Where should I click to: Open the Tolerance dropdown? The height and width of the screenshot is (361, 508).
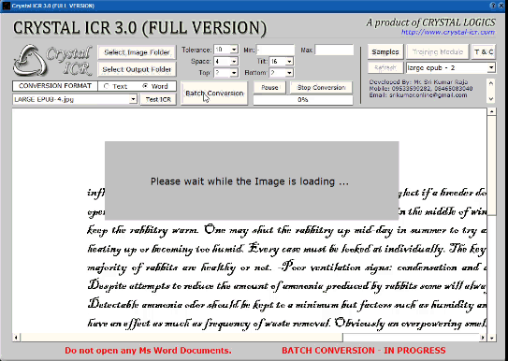pyautogui.click(x=234, y=50)
